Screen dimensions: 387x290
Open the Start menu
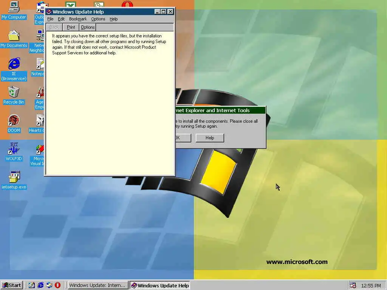[12, 285]
